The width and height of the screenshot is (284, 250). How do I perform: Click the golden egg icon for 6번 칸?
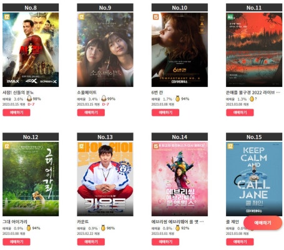177,99
